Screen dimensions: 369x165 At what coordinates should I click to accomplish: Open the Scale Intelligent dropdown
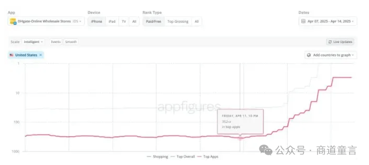(x=33, y=42)
